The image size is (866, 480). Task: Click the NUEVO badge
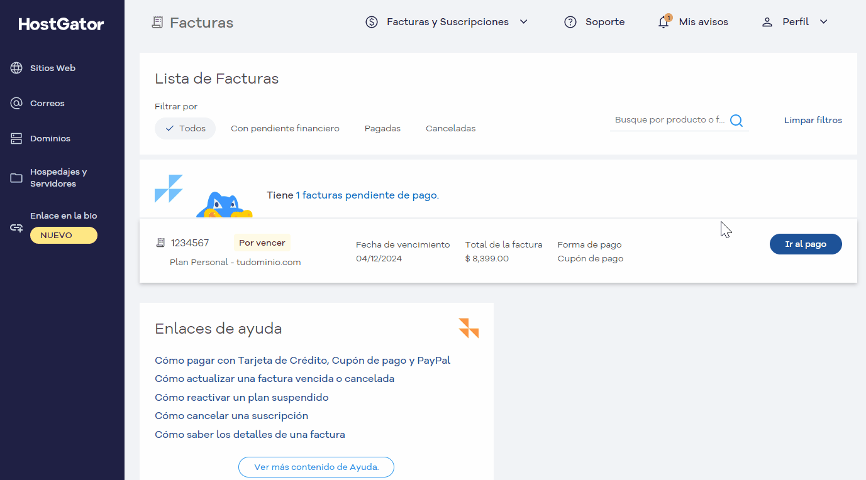(x=64, y=236)
